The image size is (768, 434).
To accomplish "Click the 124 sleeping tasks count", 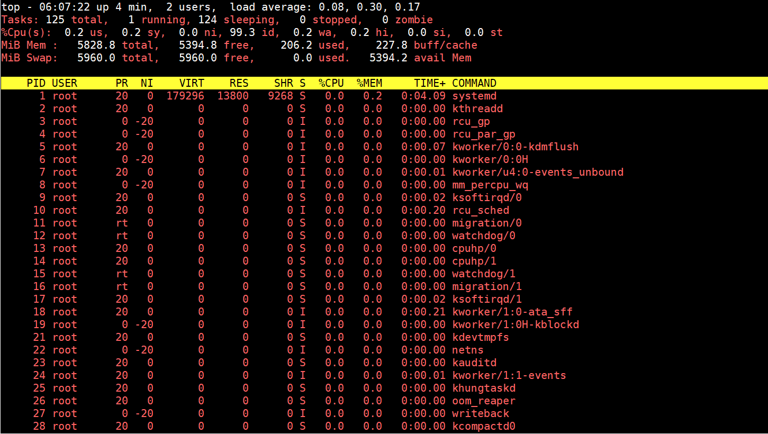I will pos(207,20).
